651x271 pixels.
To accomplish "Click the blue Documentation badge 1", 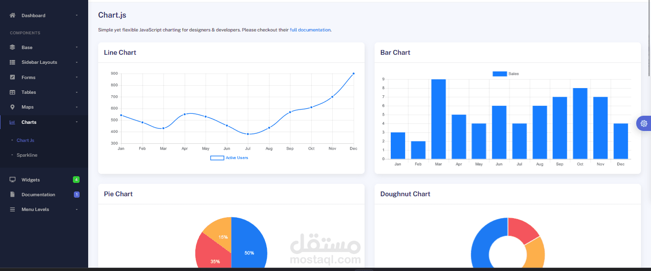I will (77, 194).
